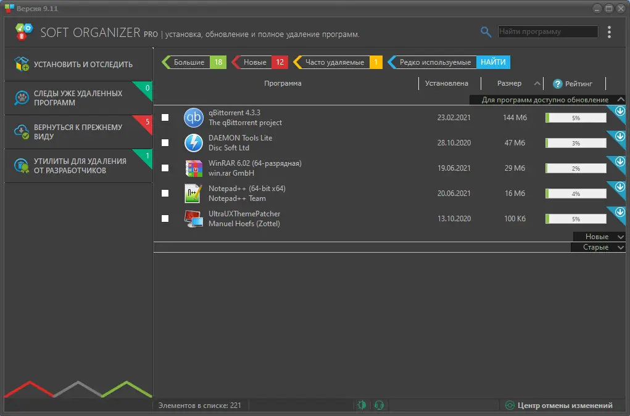This screenshot has width=630, height=416.
Task: Click the WinRAR 2% rating bar
Action: tap(576, 168)
